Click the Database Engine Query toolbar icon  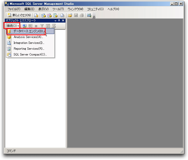[36, 15]
